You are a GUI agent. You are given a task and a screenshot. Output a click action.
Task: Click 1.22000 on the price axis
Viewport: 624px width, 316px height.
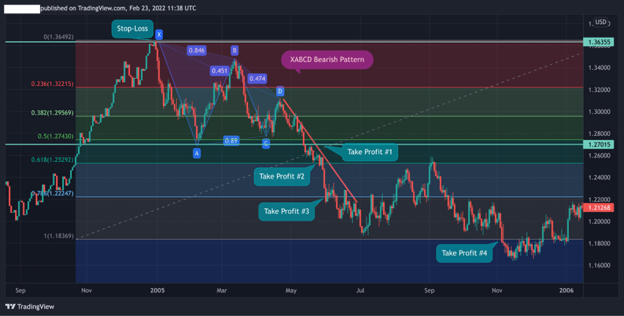click(599, 199)
